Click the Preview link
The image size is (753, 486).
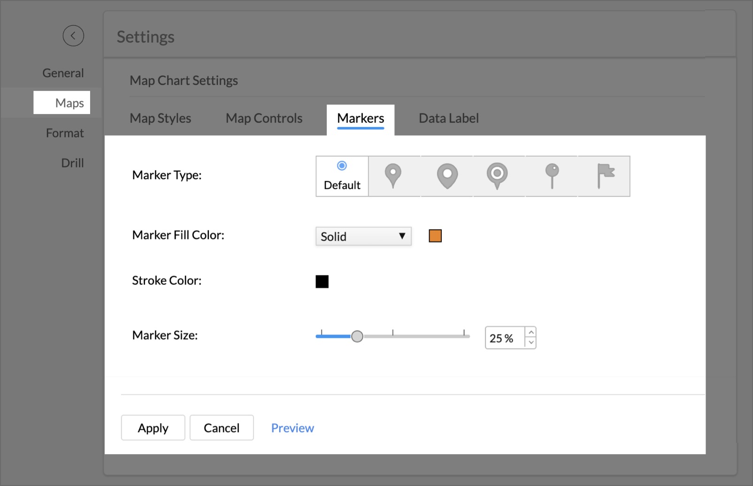(292, 428)
